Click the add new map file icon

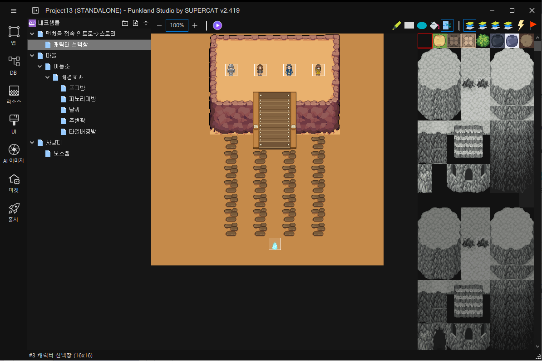pos(135,23)
